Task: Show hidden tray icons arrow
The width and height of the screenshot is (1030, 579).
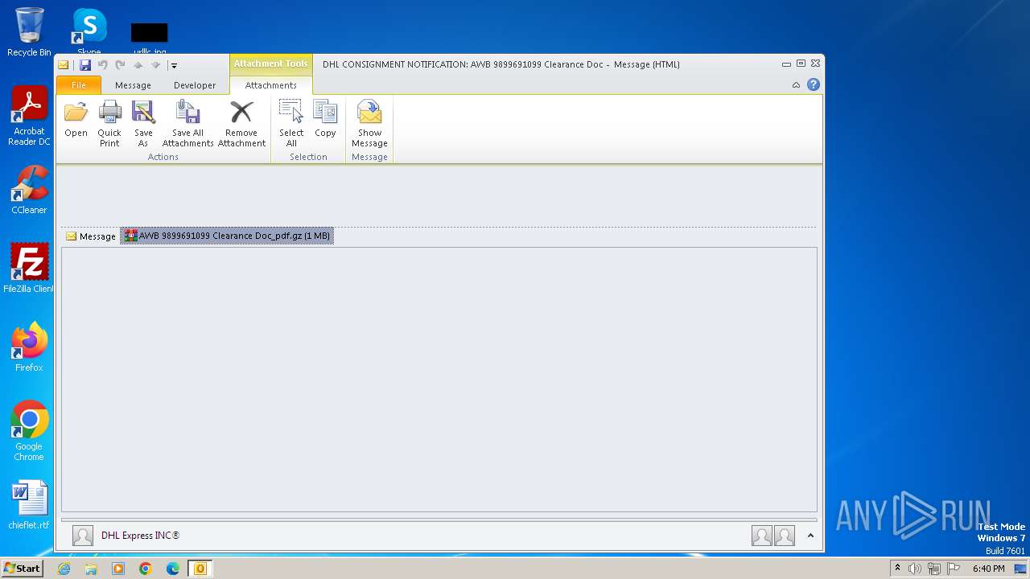Action: click(x=897, y=569)
